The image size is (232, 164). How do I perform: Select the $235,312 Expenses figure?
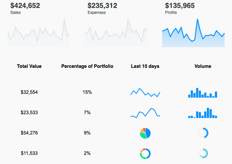(x=102, y=6)
